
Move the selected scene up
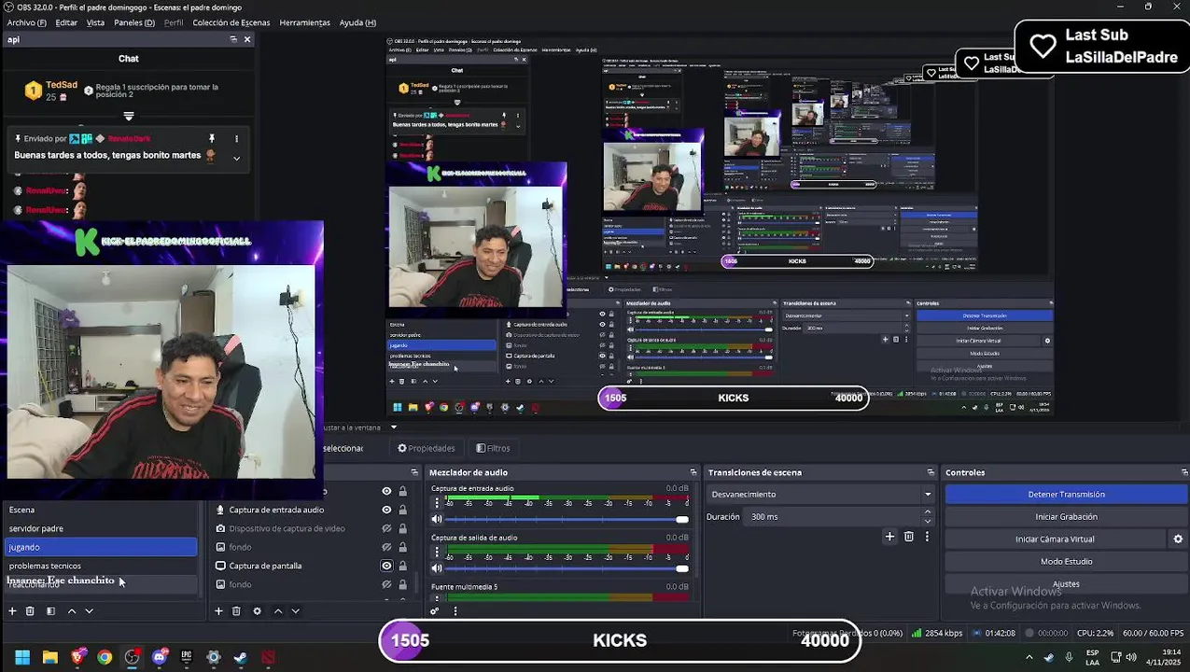pyautogui.click(x=72, y=611)
